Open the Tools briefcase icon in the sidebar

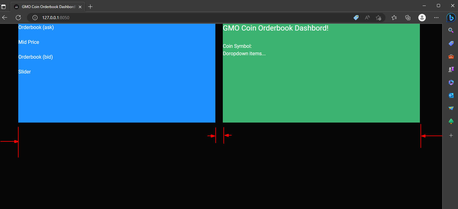(451, 56)
